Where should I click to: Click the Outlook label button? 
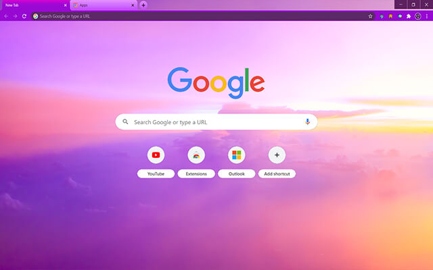point(236,173)
